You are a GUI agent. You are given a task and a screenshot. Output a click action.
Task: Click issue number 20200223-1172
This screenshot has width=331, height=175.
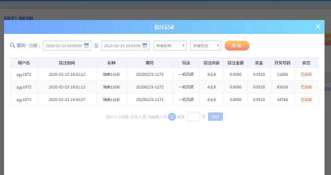150,87
